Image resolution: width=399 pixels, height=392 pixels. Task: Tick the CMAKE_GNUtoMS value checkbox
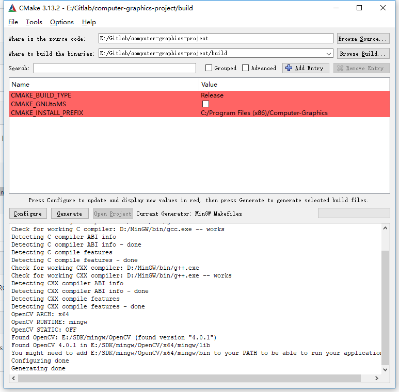click(x=205, y=104)
